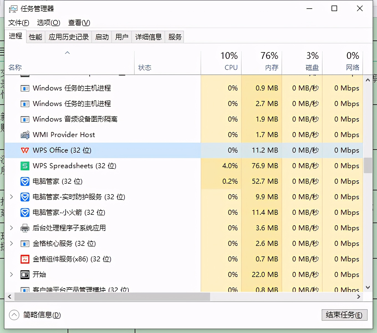377x333 pixels.
Task: Switch to the 应用历史记录 tab
Action: 68,37
